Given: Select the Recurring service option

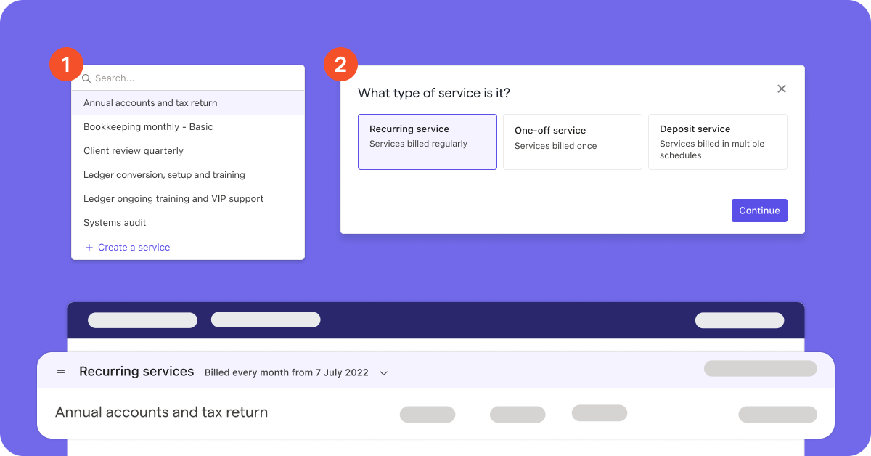Looking at the screenshot, I should (x=427, y=142).
